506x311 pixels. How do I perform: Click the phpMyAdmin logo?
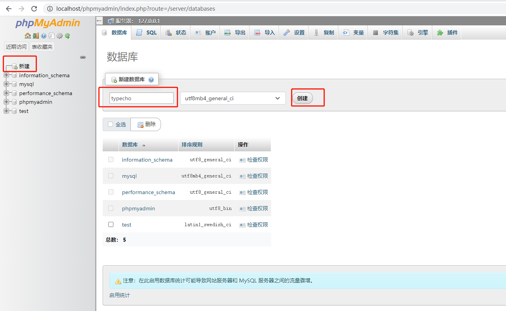[48, 23]
